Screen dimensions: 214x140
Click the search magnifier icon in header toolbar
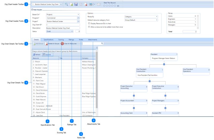click(66, 4)
